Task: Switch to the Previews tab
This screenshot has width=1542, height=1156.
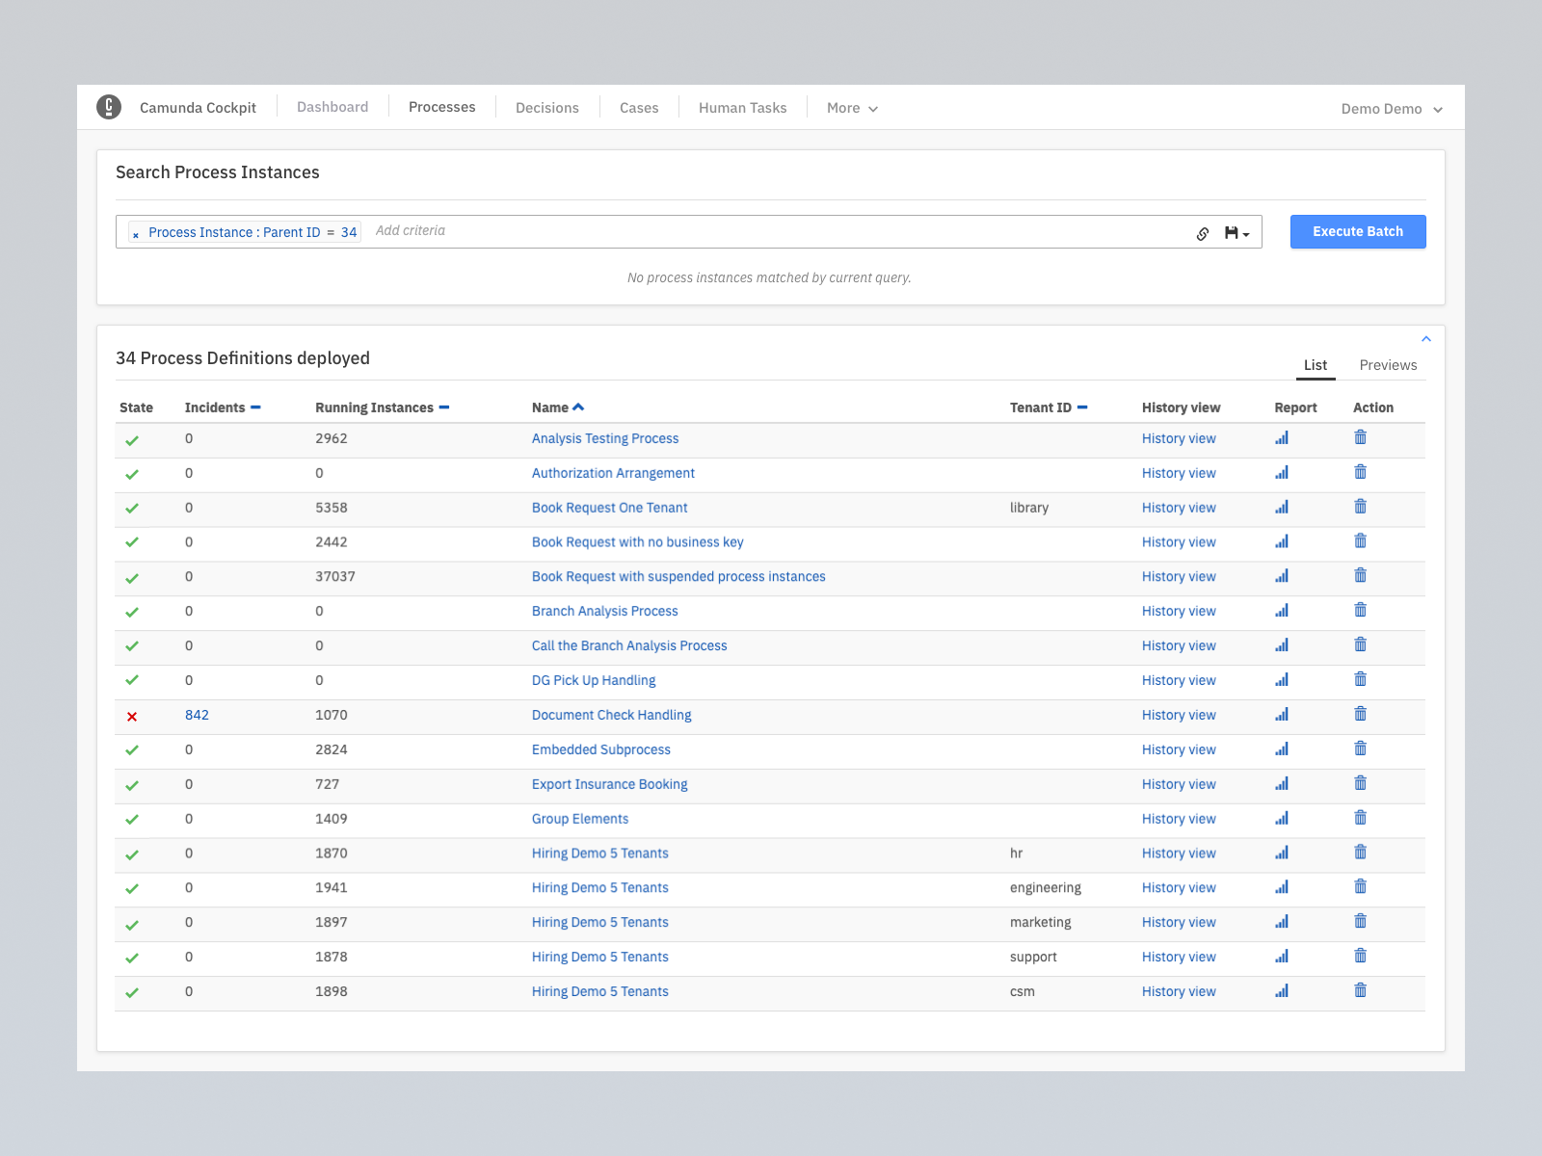Action: click(x=1388, y=365)
